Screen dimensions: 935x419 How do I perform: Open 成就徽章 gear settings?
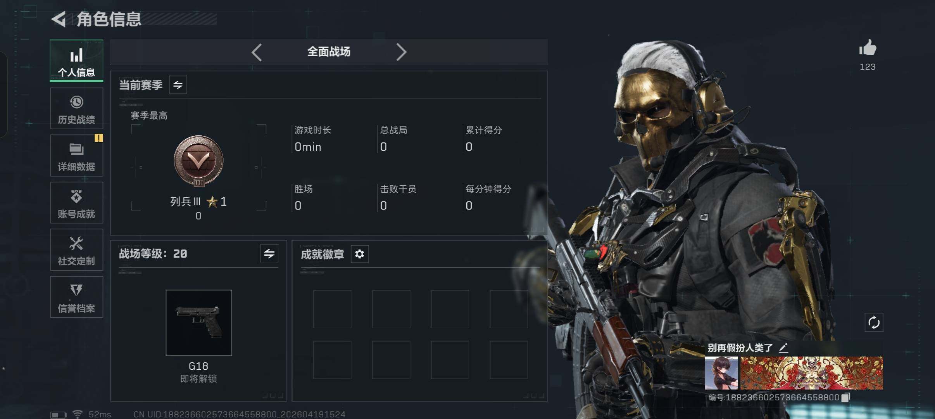point(359,254)
